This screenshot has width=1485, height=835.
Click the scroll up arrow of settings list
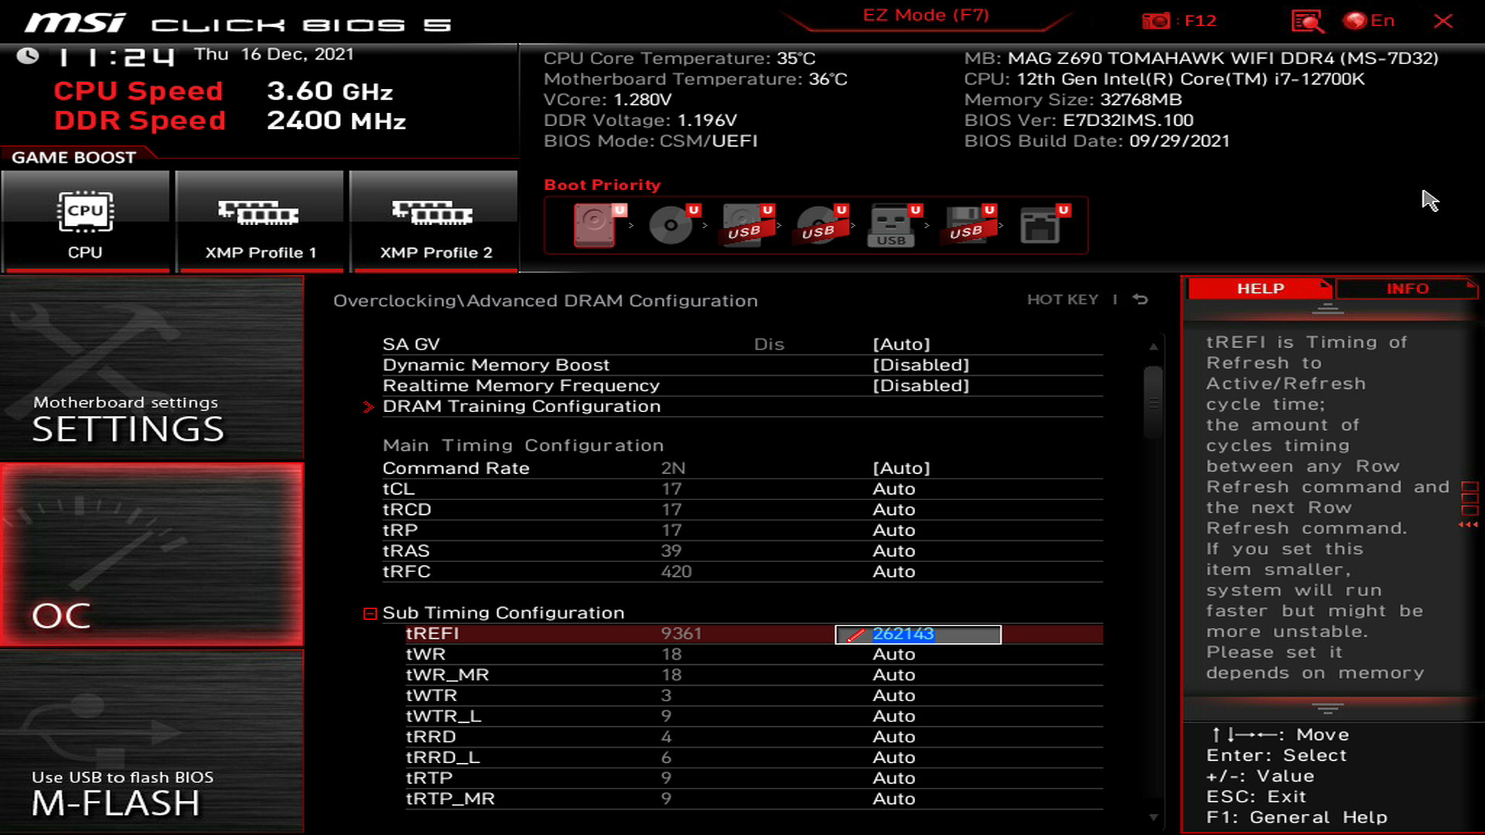click(x=1153, y=346)
